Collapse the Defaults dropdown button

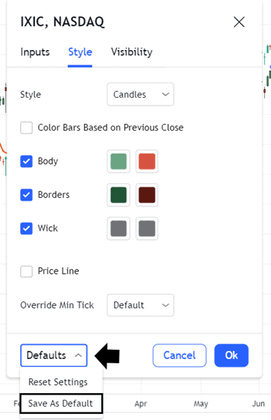coord(54,355)
